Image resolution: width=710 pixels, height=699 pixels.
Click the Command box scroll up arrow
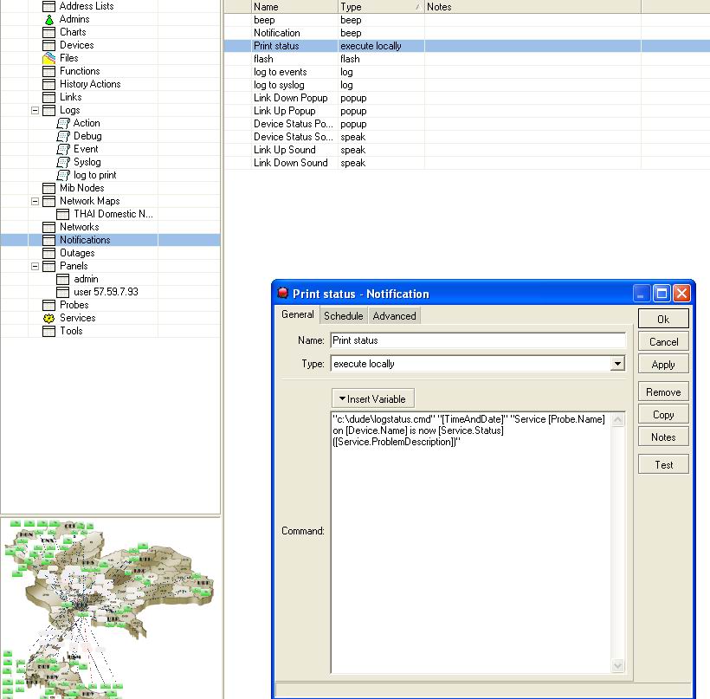click(x=618, y=419)
